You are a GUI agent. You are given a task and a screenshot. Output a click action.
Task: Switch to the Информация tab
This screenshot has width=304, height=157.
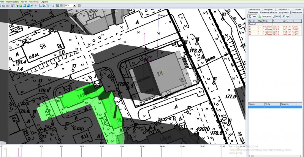pos(297,13)
